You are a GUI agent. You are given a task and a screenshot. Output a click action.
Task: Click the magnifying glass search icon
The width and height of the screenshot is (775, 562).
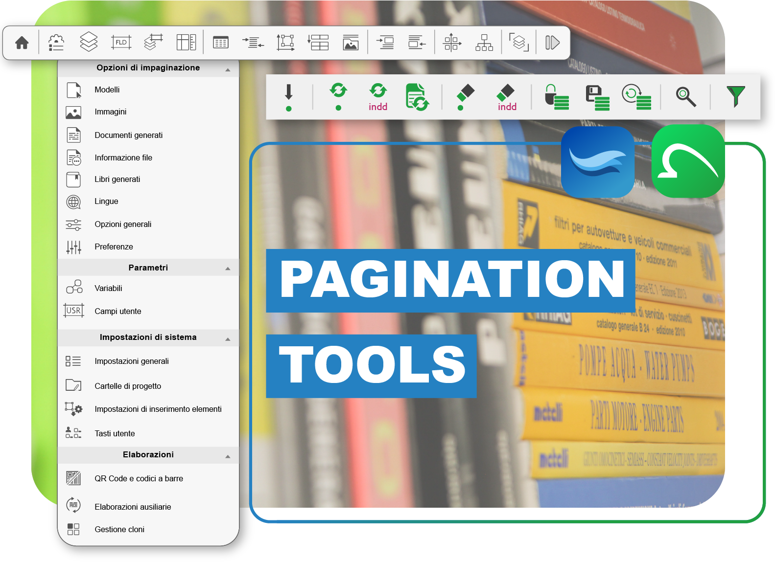tap(686, 97)
